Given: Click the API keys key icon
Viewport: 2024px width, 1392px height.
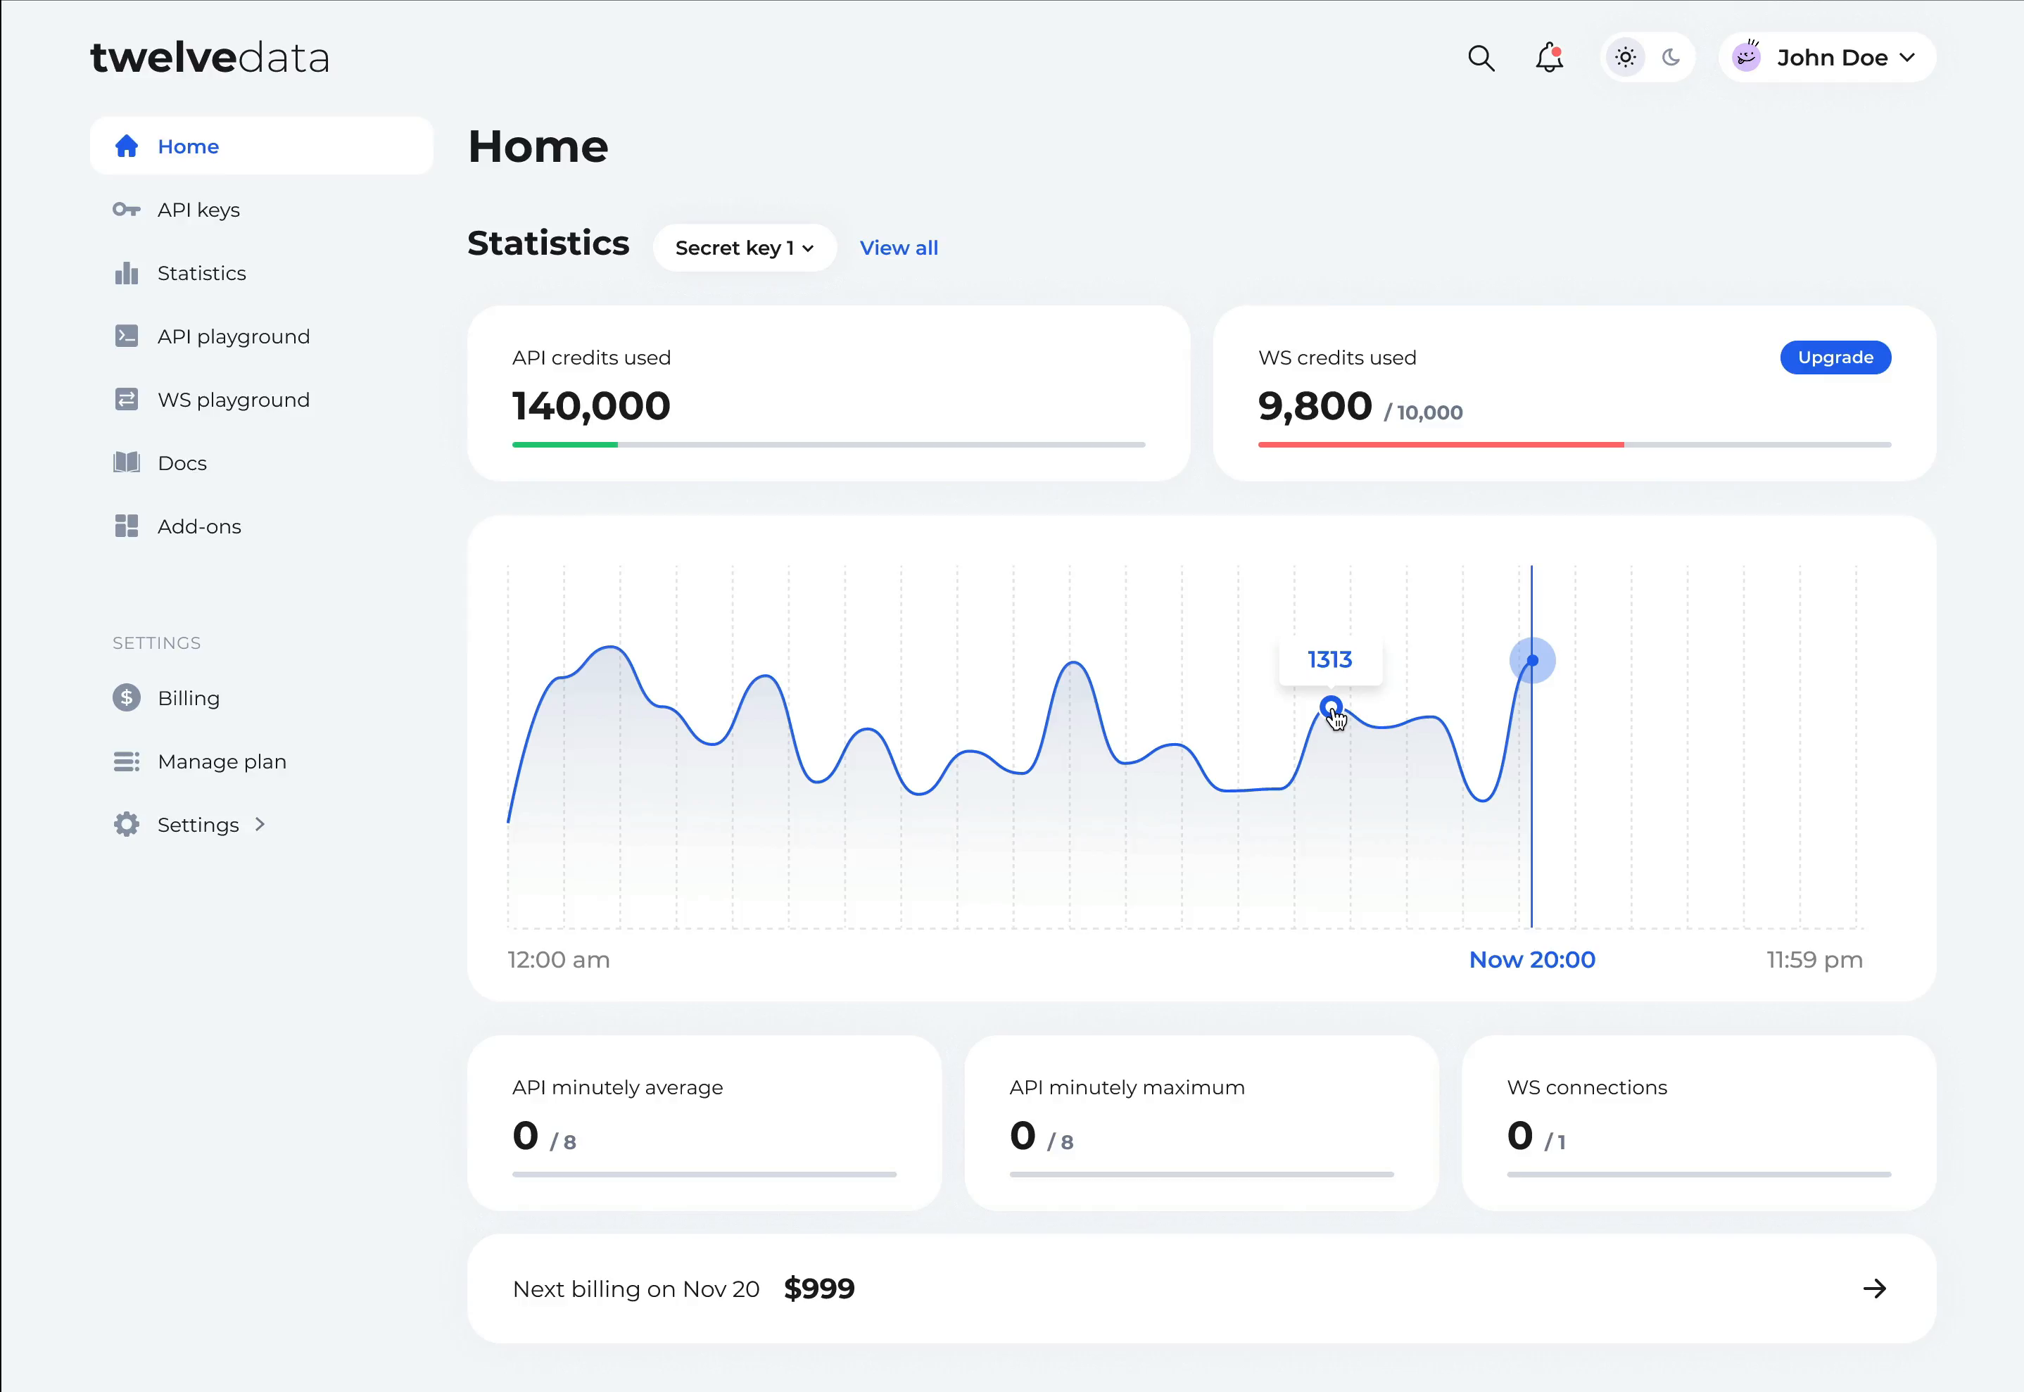Looking at the screenshot, I should [x=127, y=209].
